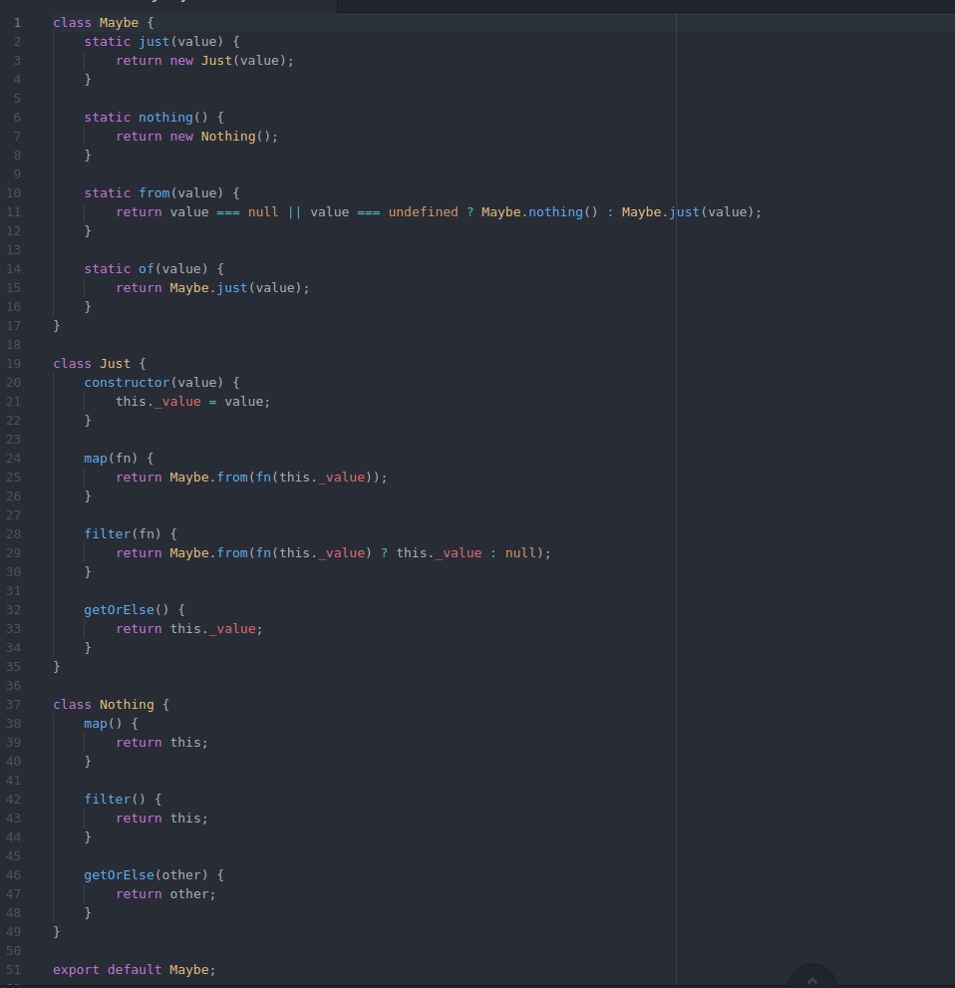Screen dimensions: 955x988
Task: Click "return this;" on line 43
Action: coord(161,818)
